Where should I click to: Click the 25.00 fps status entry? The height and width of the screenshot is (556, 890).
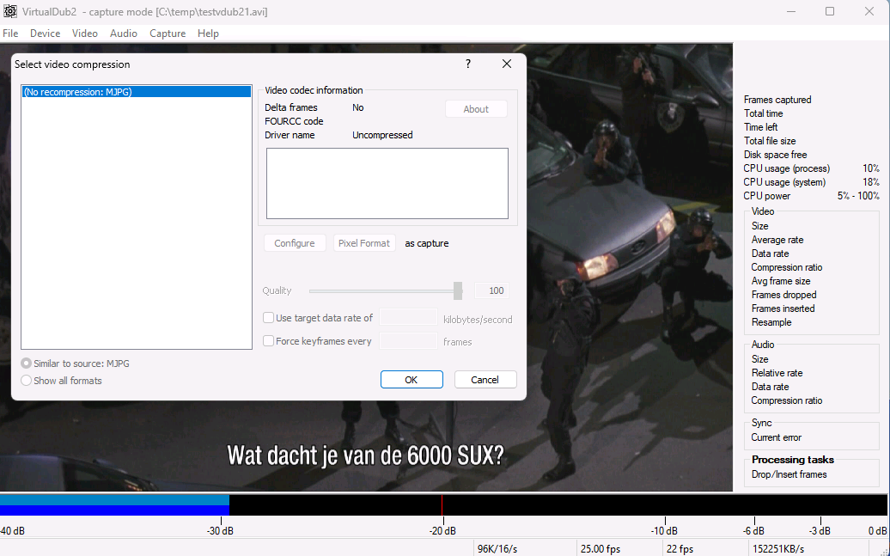(x=600, y=549)
